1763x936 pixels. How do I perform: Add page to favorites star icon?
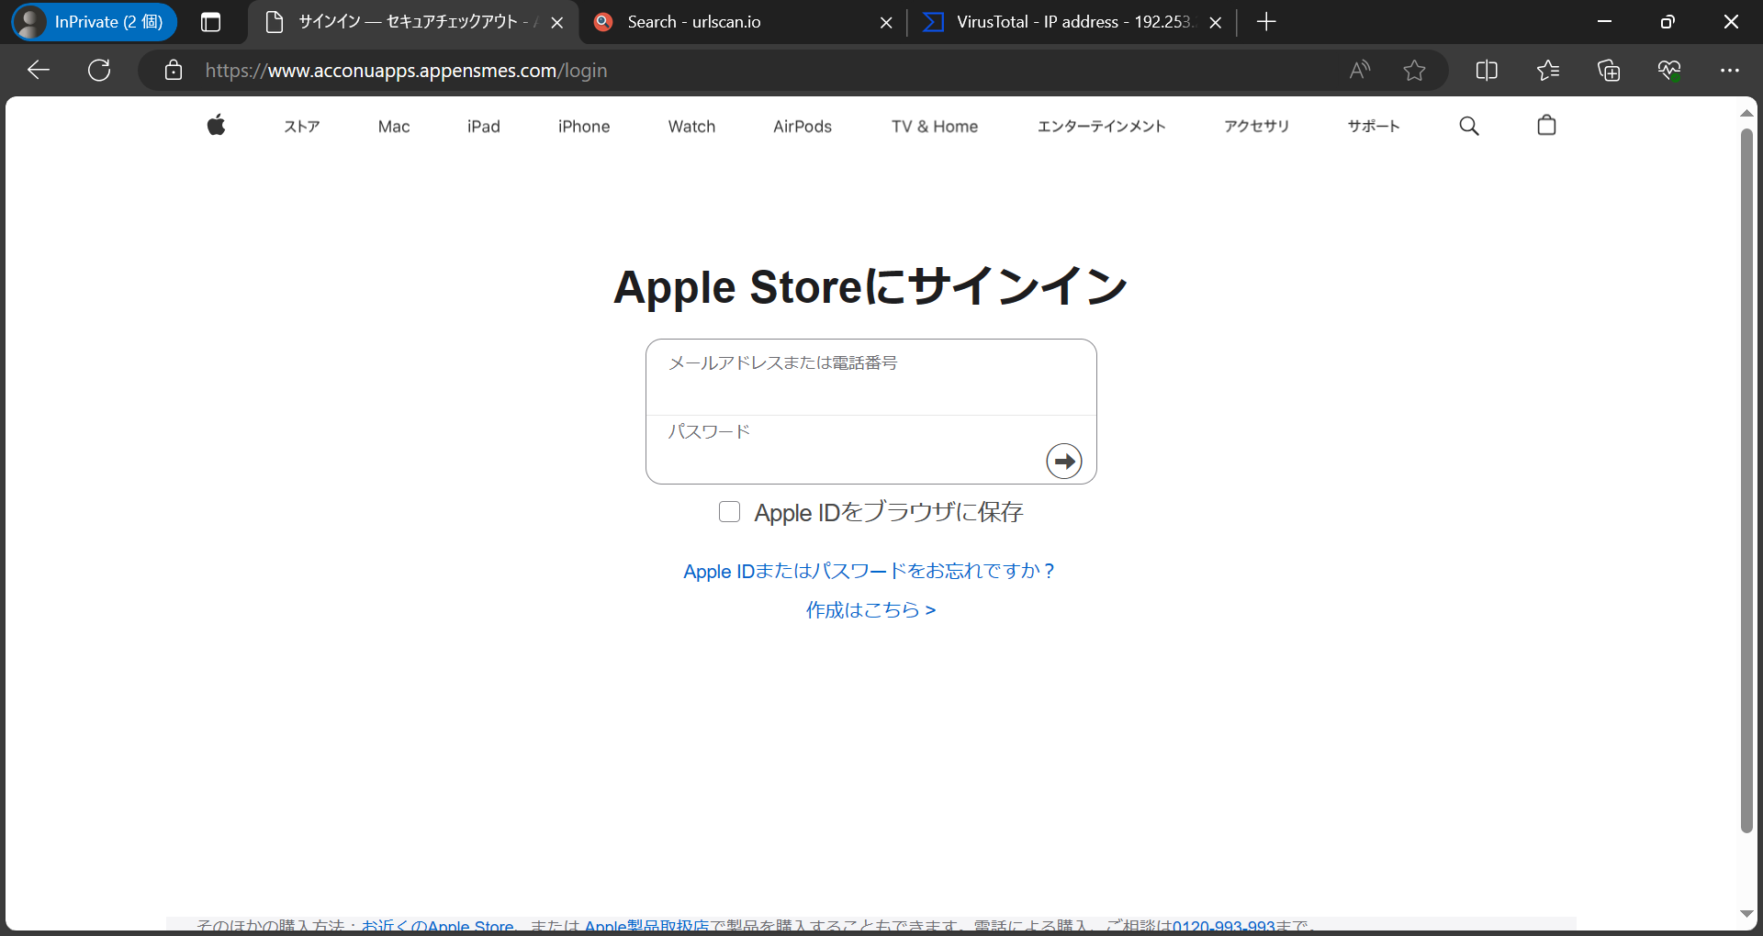point(1414,70)
